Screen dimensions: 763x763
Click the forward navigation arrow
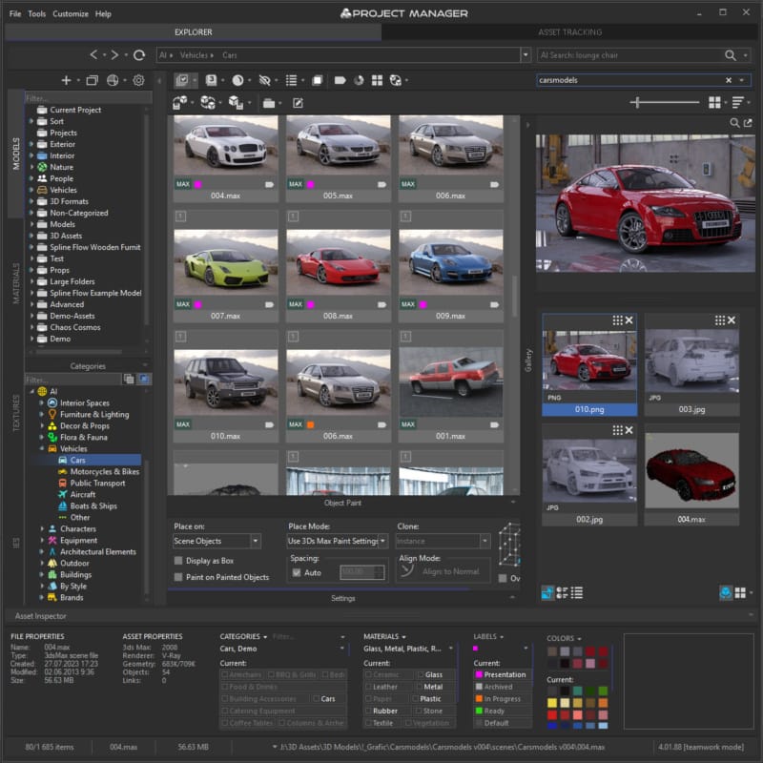[x=114, y=55]
